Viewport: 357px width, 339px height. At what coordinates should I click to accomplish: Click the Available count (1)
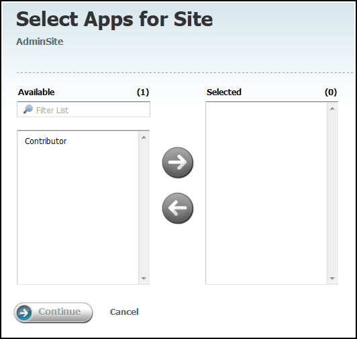tap(143, 92)
